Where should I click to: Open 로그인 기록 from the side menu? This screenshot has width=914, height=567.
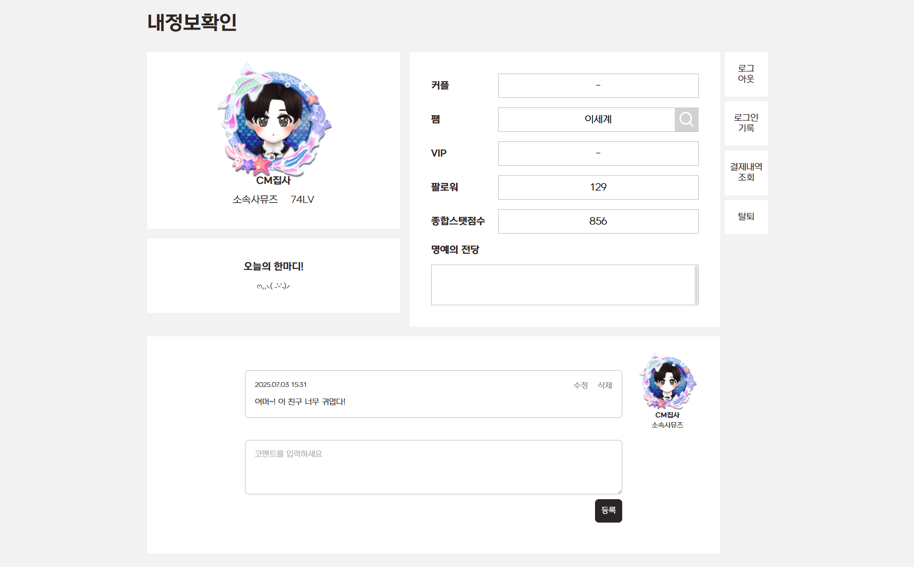pyautogui.click(x=746, y=123)
